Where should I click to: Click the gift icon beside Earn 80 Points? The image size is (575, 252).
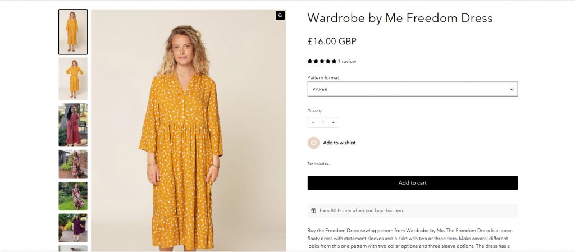[x=313, y=210]
